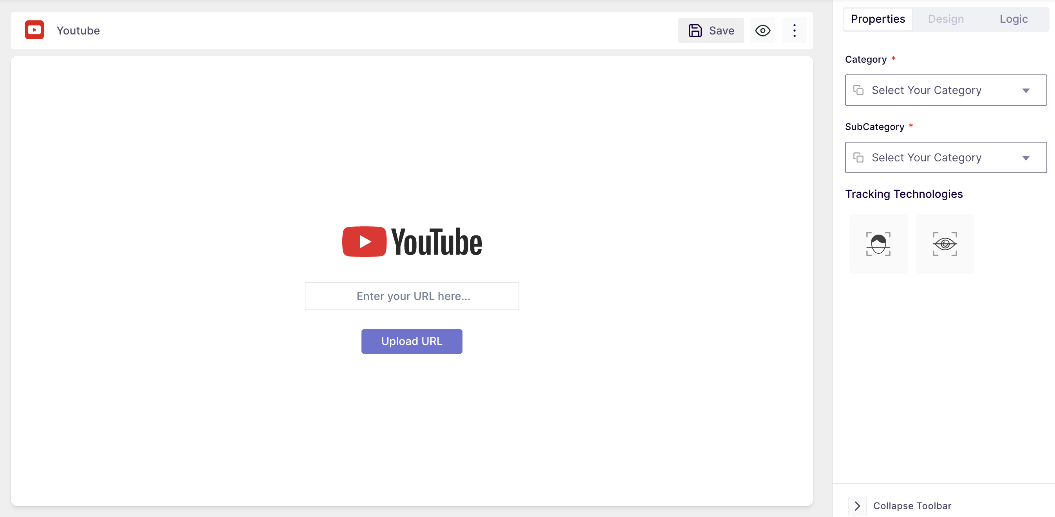Open the Category dropdown
The height and width of the screenshot is (517, 1055).
tap(946, 90)
